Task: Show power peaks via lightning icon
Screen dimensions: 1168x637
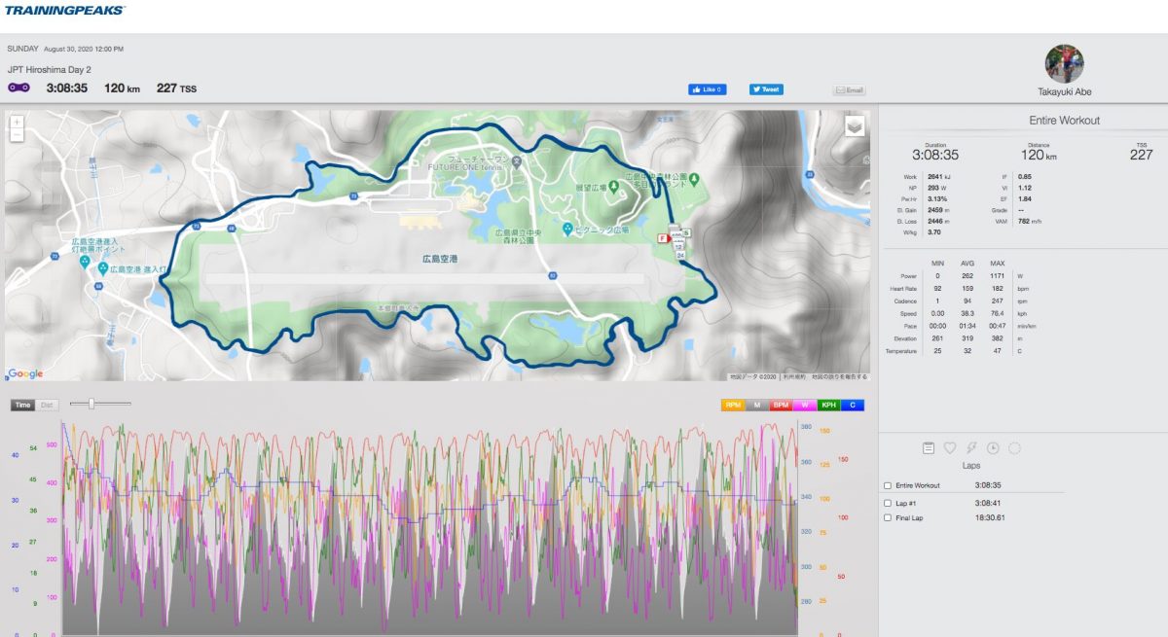Action: (971, 448)
